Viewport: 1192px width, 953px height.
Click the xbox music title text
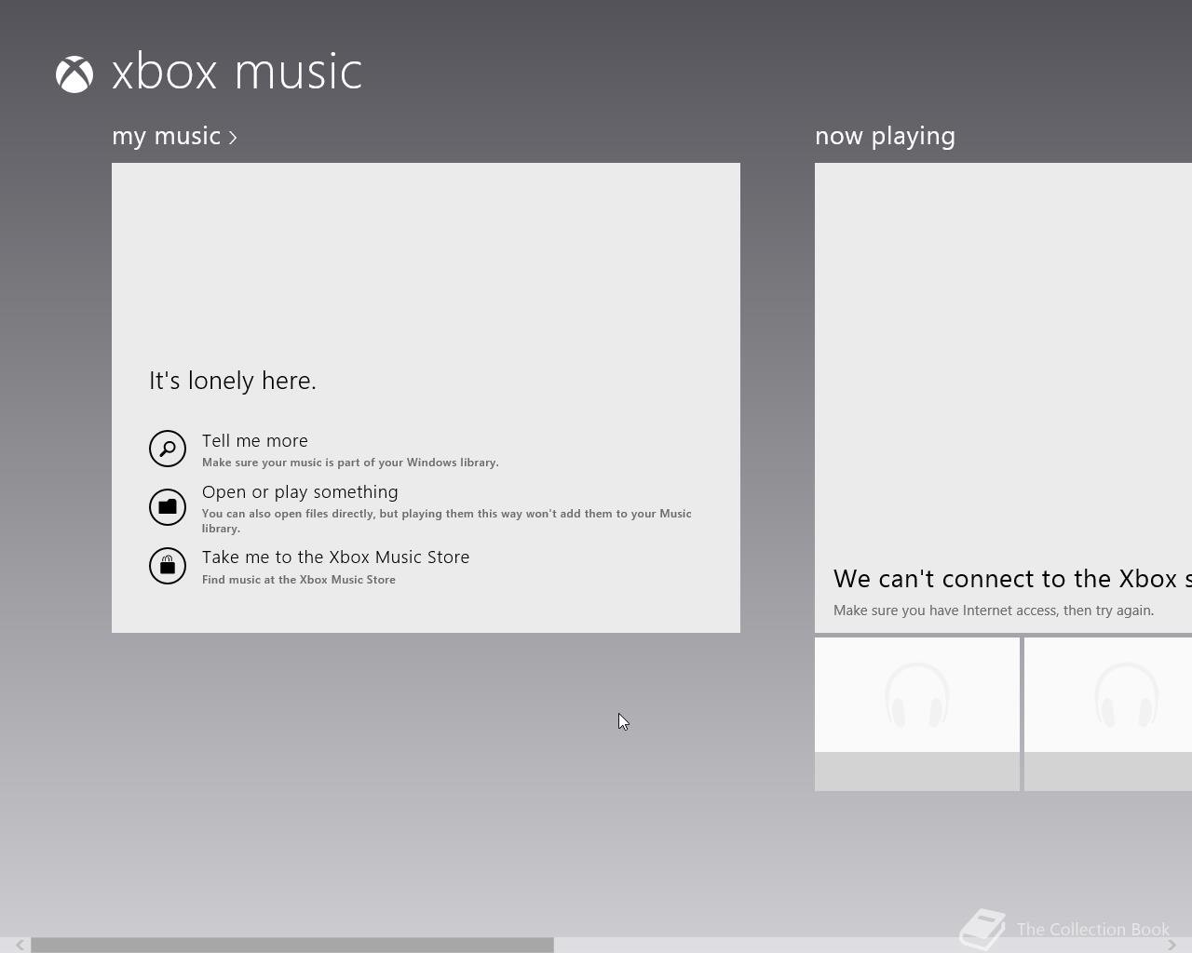coord(237,72)
